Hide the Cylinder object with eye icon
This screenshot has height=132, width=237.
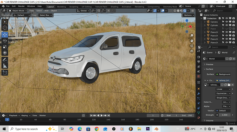[227, 25]
